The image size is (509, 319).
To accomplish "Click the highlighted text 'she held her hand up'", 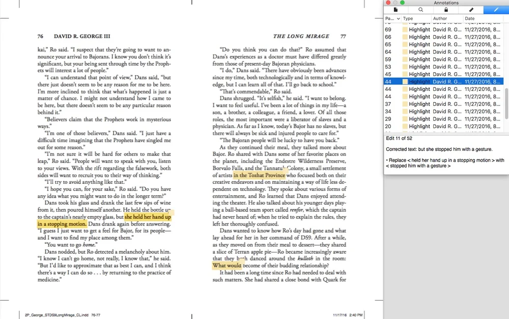I will click(148, 217).
